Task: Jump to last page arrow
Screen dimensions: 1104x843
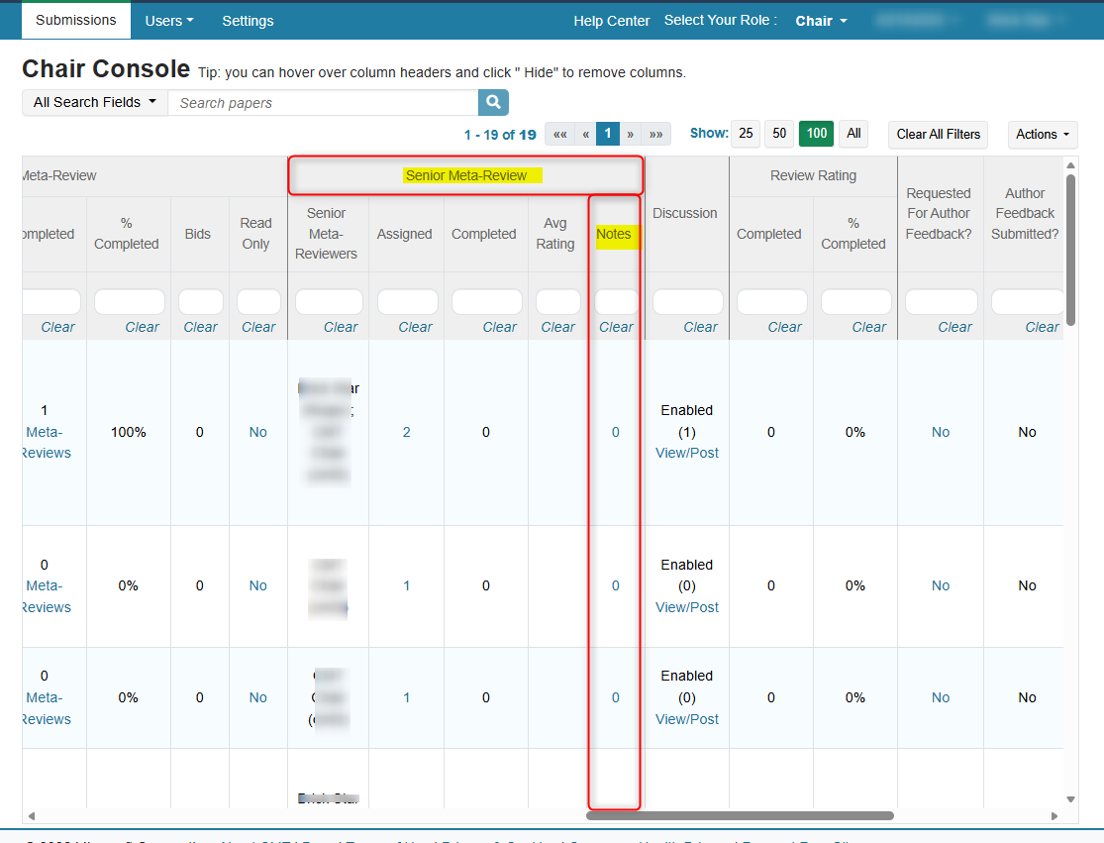Action: (655, 134)
